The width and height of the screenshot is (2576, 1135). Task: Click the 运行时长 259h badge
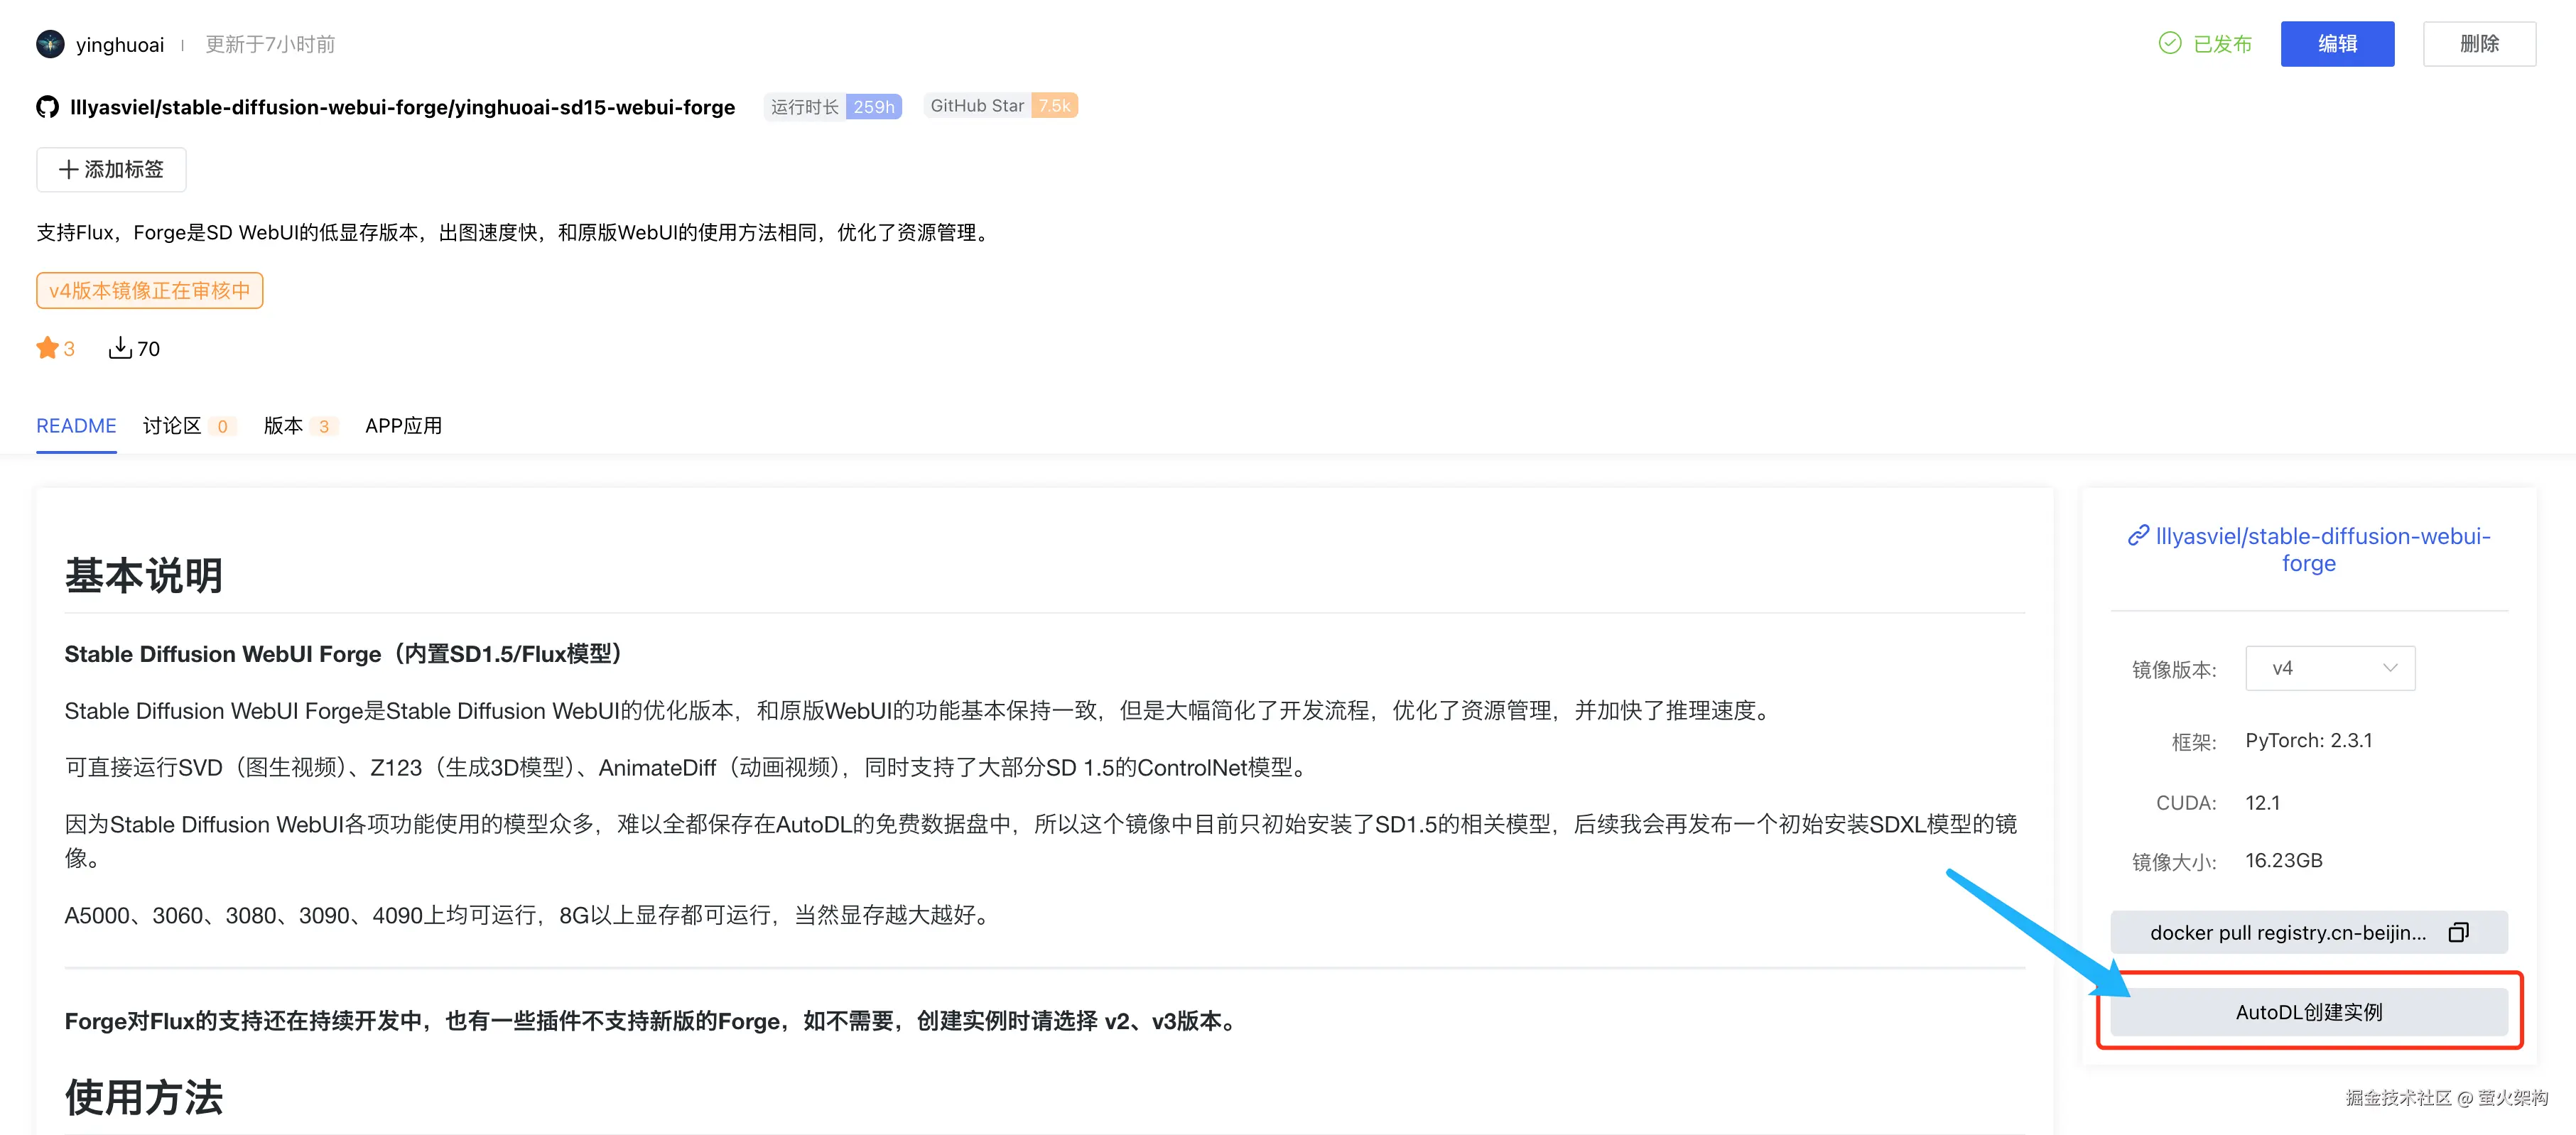tap(832, 107)
